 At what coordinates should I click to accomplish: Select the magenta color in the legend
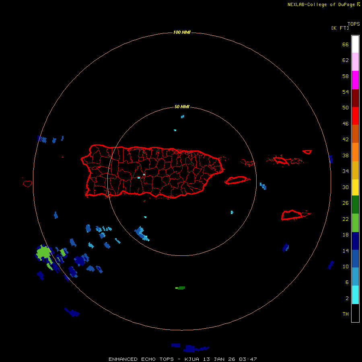pos(355,80)
